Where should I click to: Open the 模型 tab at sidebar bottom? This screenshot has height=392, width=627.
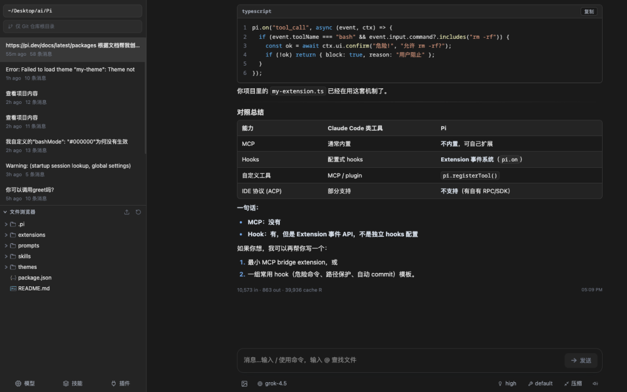coord(25,384)
